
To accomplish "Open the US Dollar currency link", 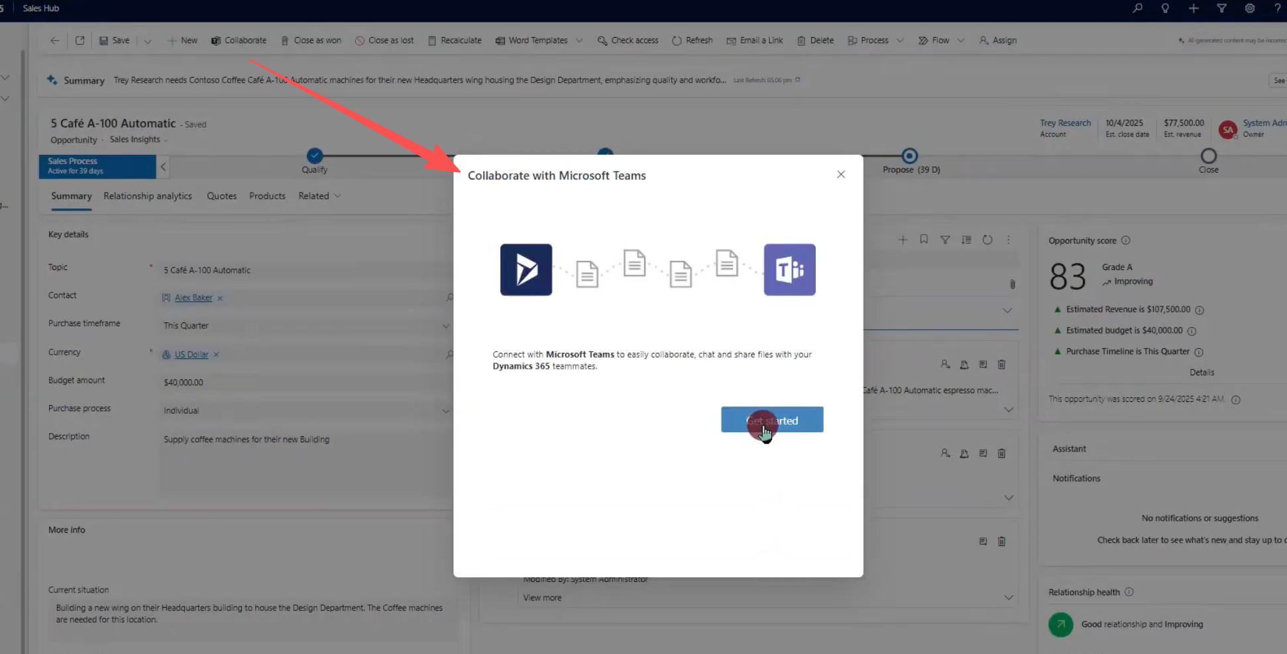I will (192, 355).
